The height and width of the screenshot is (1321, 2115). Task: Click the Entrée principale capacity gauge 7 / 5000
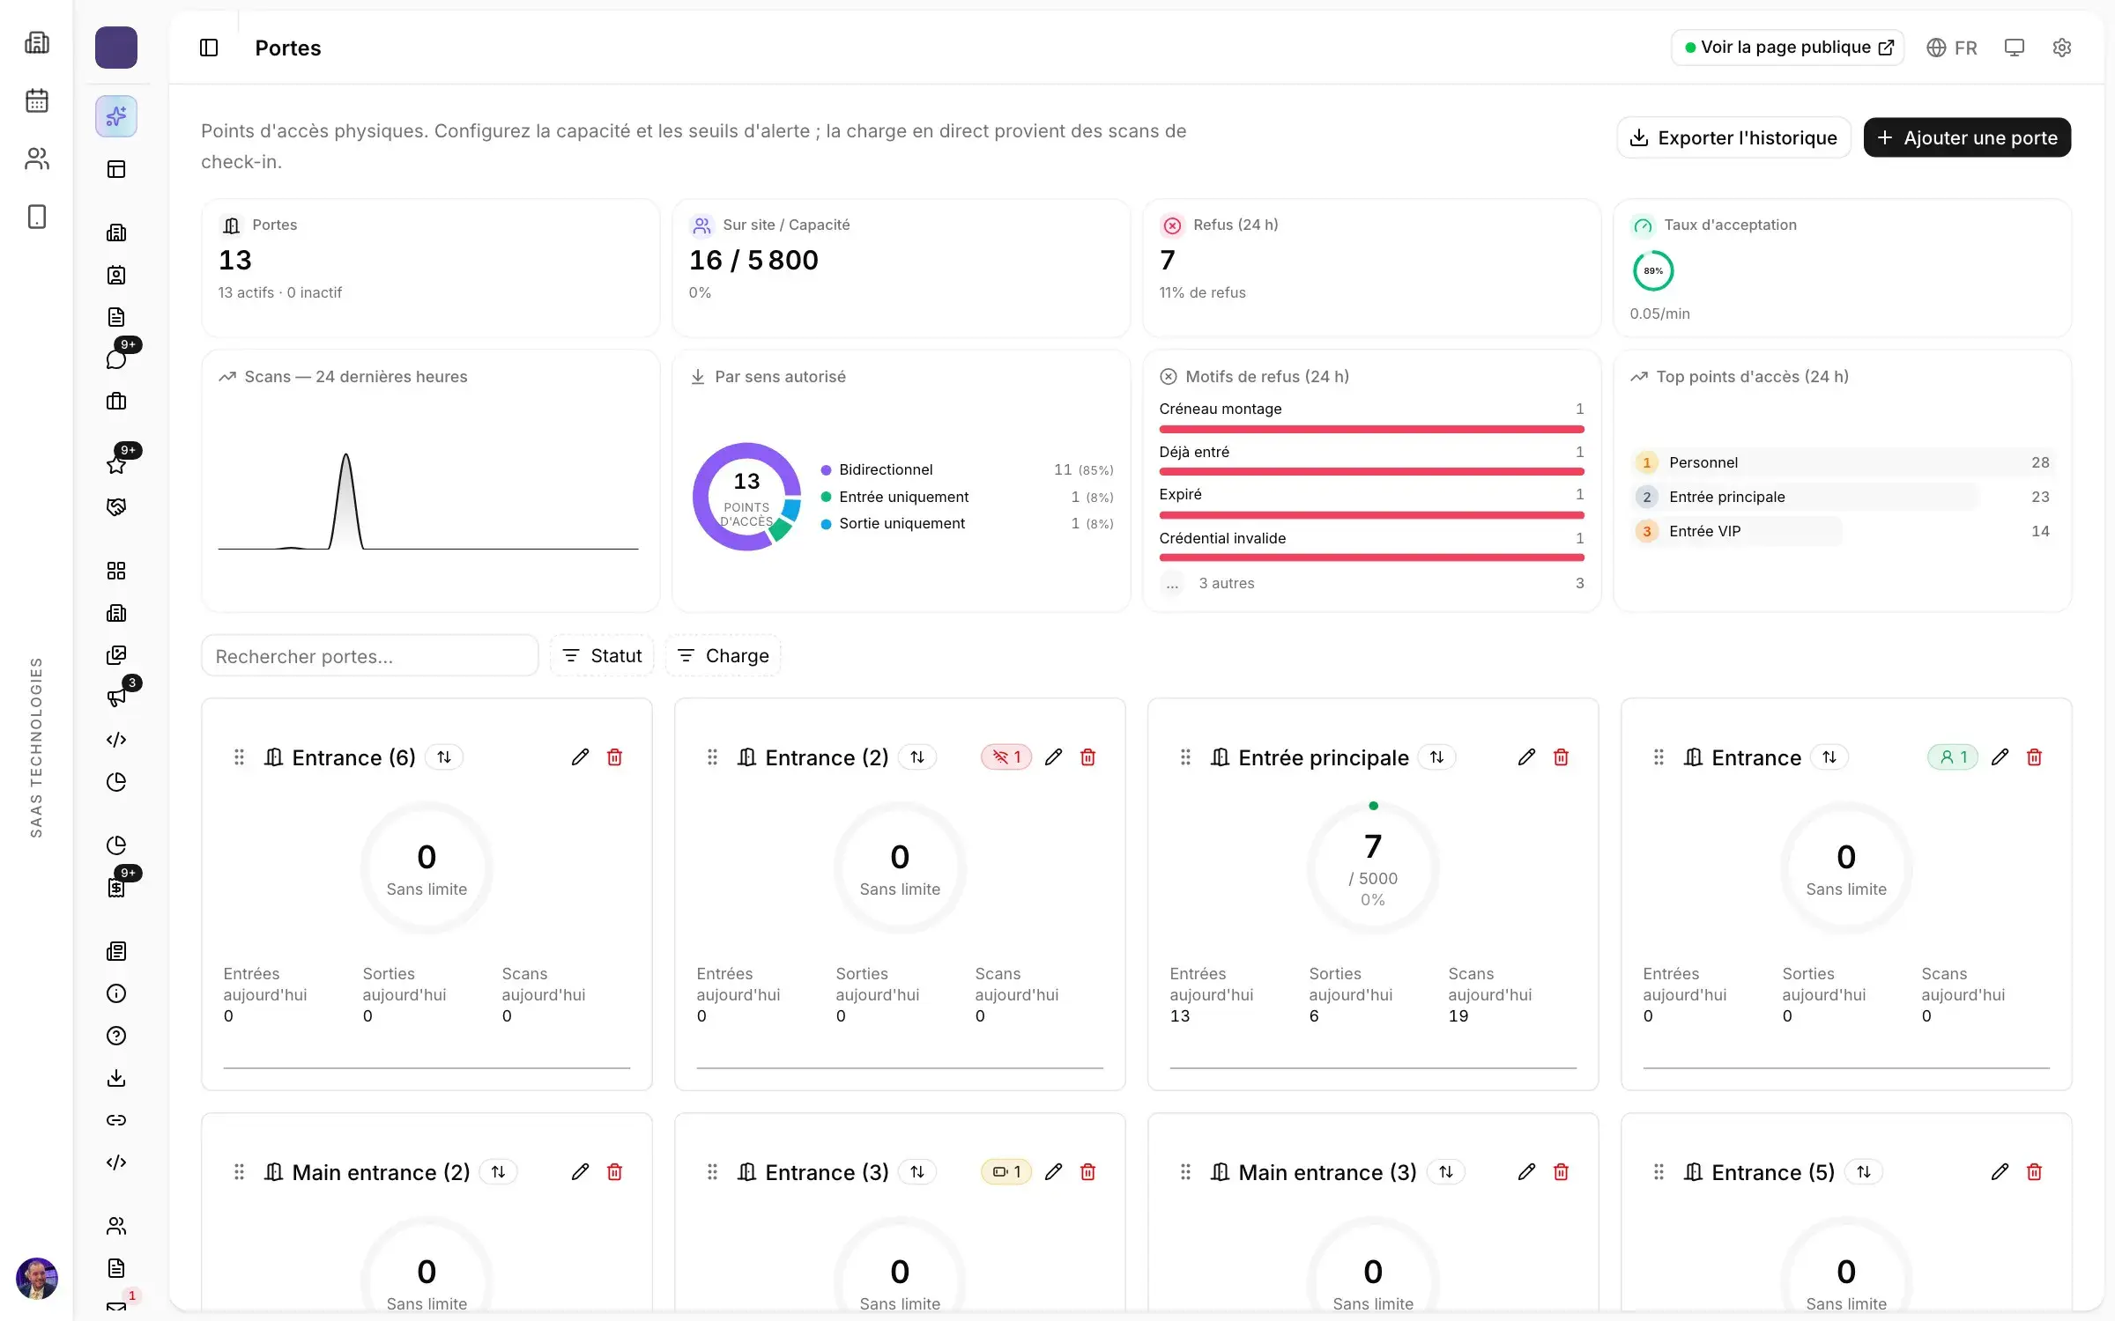click(1373, 868)
